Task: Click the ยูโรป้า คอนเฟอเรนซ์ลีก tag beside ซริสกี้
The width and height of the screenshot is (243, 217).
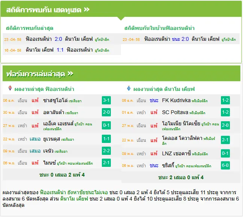Action: pos(193,166)
